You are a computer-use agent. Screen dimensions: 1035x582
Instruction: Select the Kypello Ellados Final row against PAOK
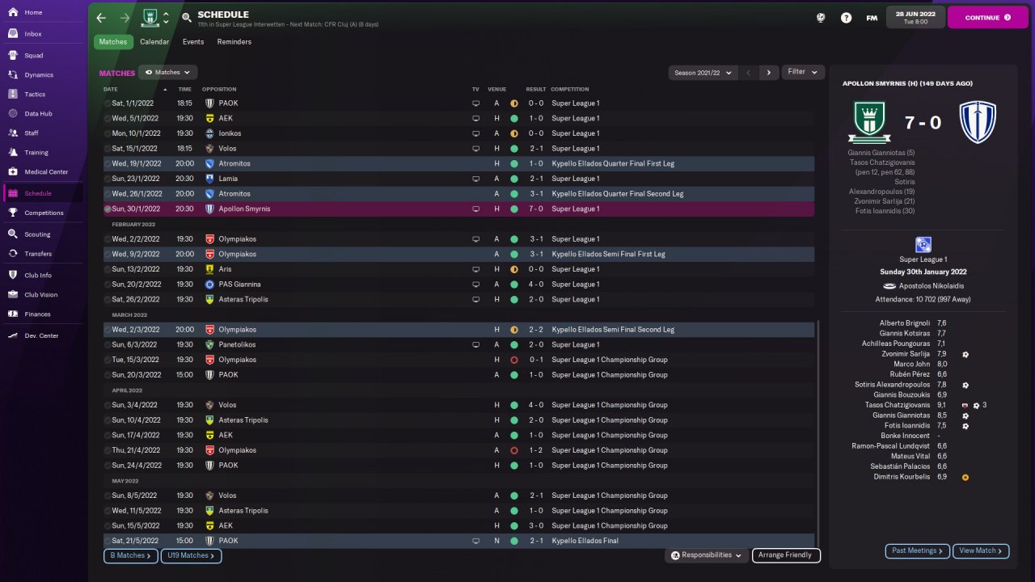(458, 541)
